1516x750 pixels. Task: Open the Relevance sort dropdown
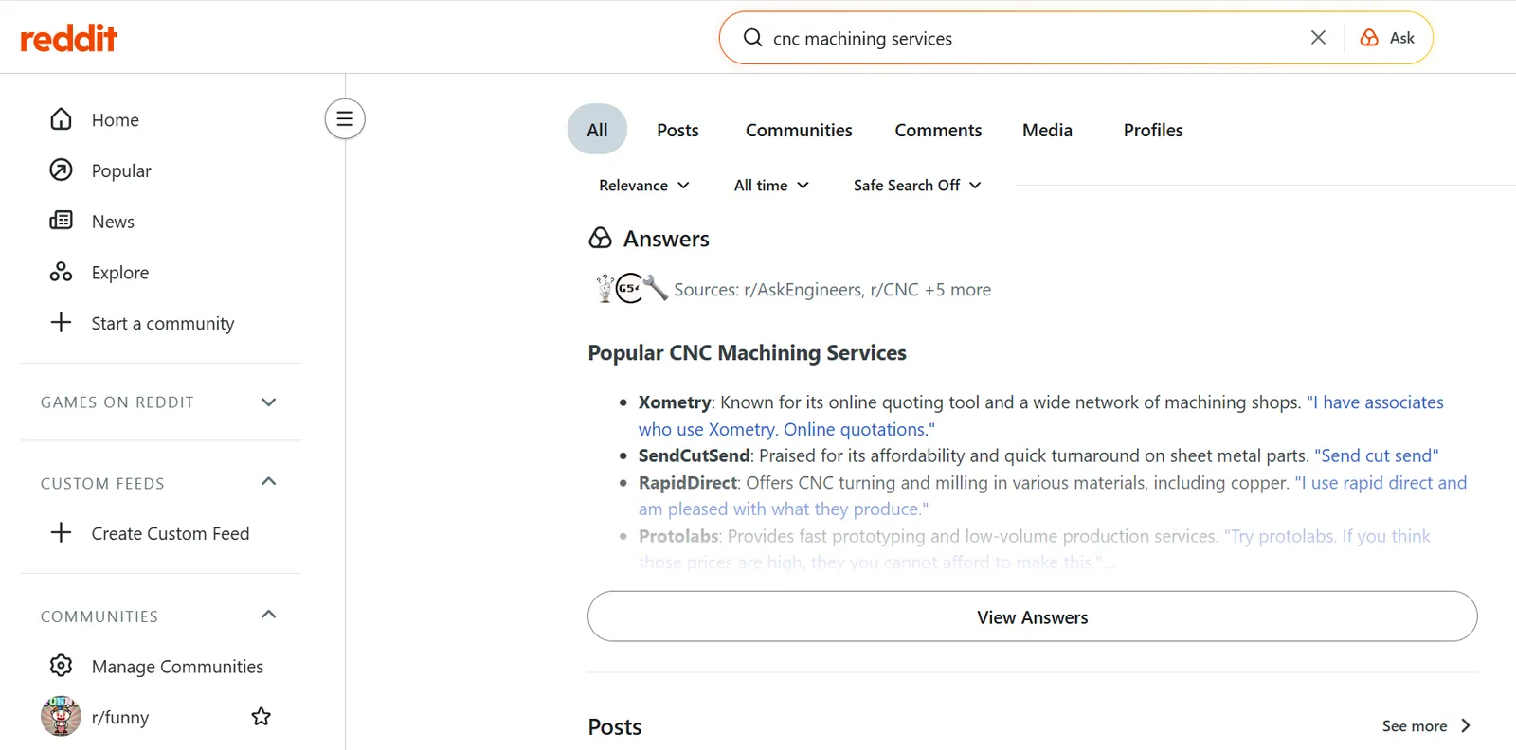[x=644, y=186]
